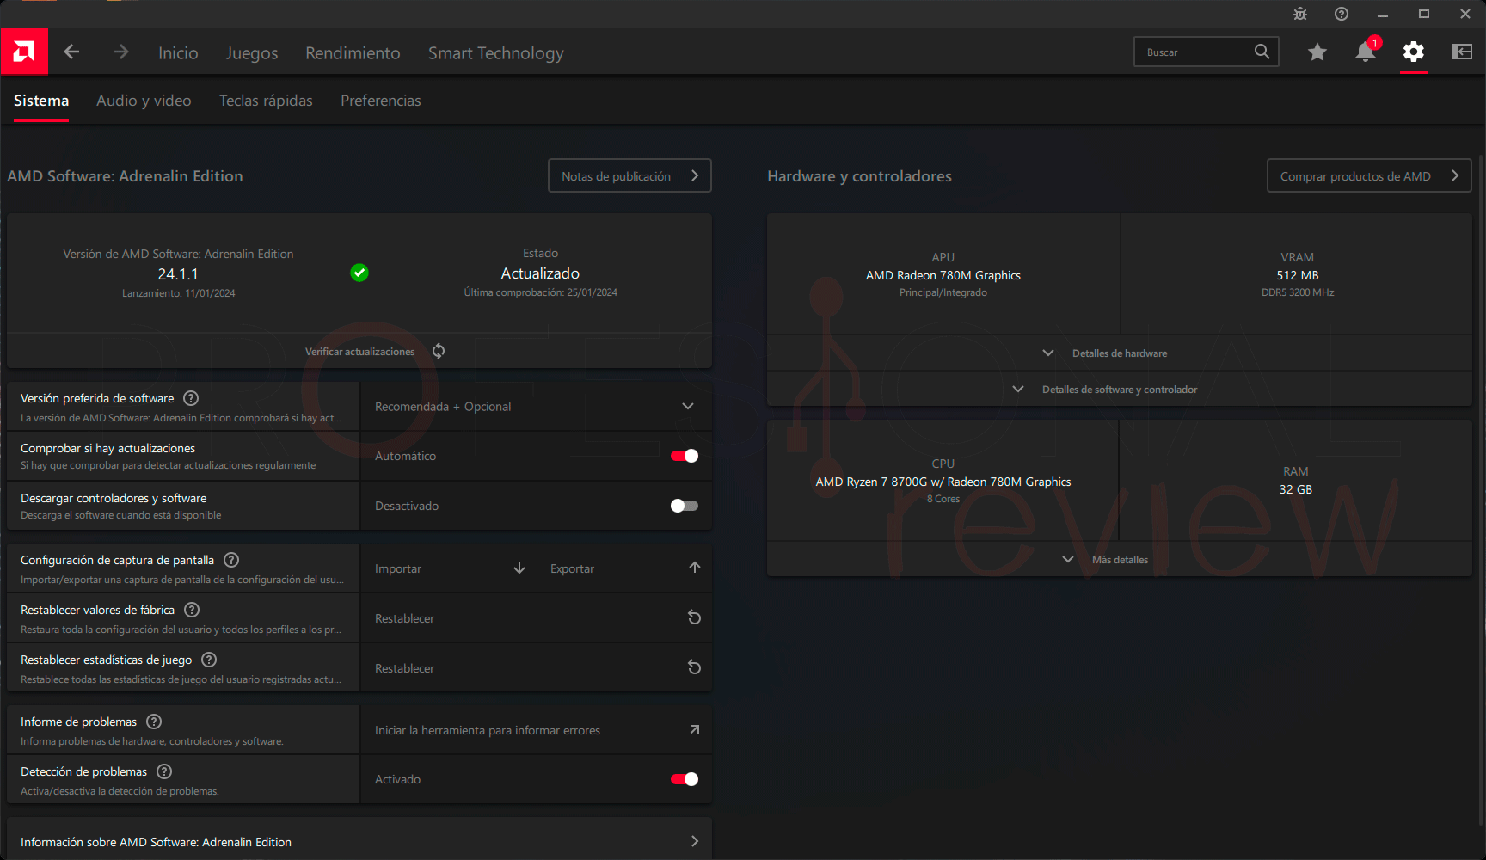1486x860 pixels.
Task: Click the search magnifier icon
Action: click(x=1262, y=52)
